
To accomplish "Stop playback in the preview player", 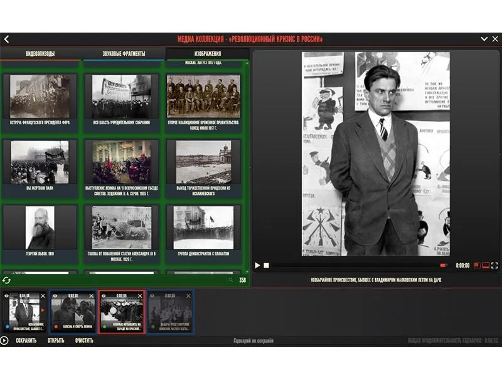I will tap(266, 265).
